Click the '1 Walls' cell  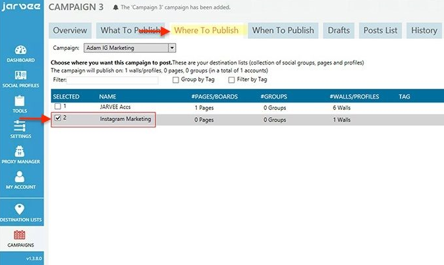[x=342, y=120]
